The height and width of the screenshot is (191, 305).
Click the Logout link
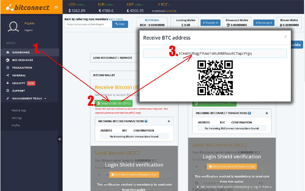28,30
